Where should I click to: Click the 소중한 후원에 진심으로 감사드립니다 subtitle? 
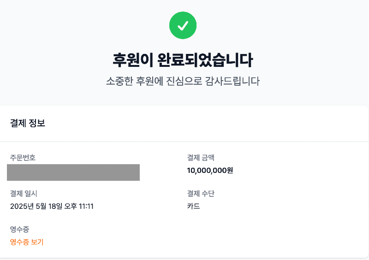[183, 81]
